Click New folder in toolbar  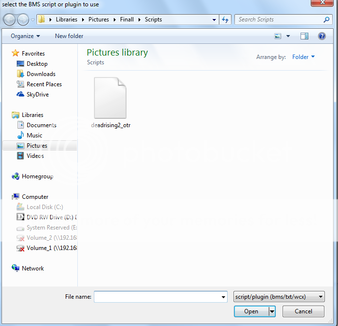[69, 36]
